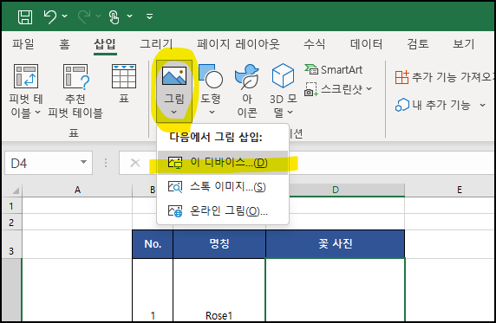Select row 3 header
The width and height of the screenshot is (496, 323).
tap(11, 244)
